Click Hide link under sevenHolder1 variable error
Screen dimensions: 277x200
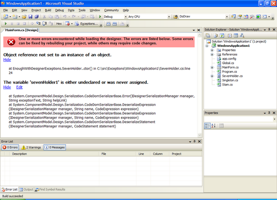(7, 87)
